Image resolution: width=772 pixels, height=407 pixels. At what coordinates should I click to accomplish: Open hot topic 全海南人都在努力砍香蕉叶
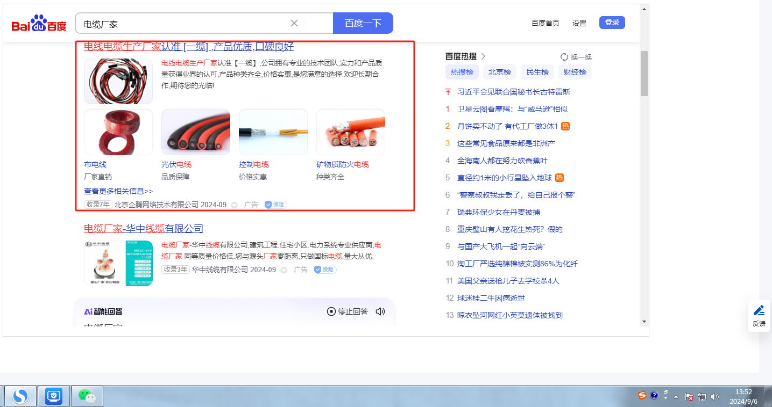(x=502, y=161)
